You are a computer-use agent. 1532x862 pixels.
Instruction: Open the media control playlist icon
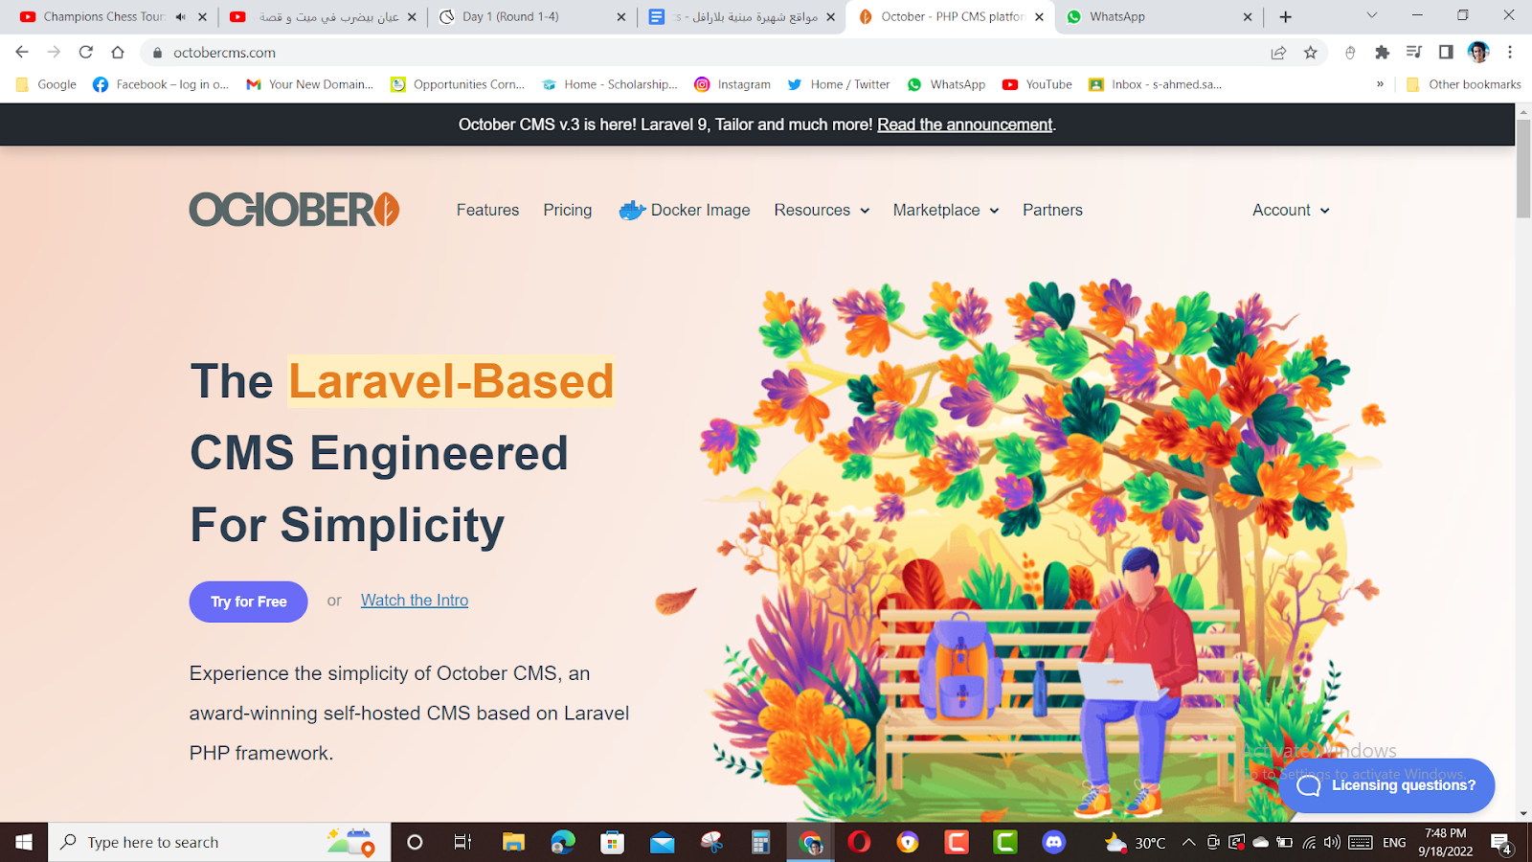pos(1413,53)
